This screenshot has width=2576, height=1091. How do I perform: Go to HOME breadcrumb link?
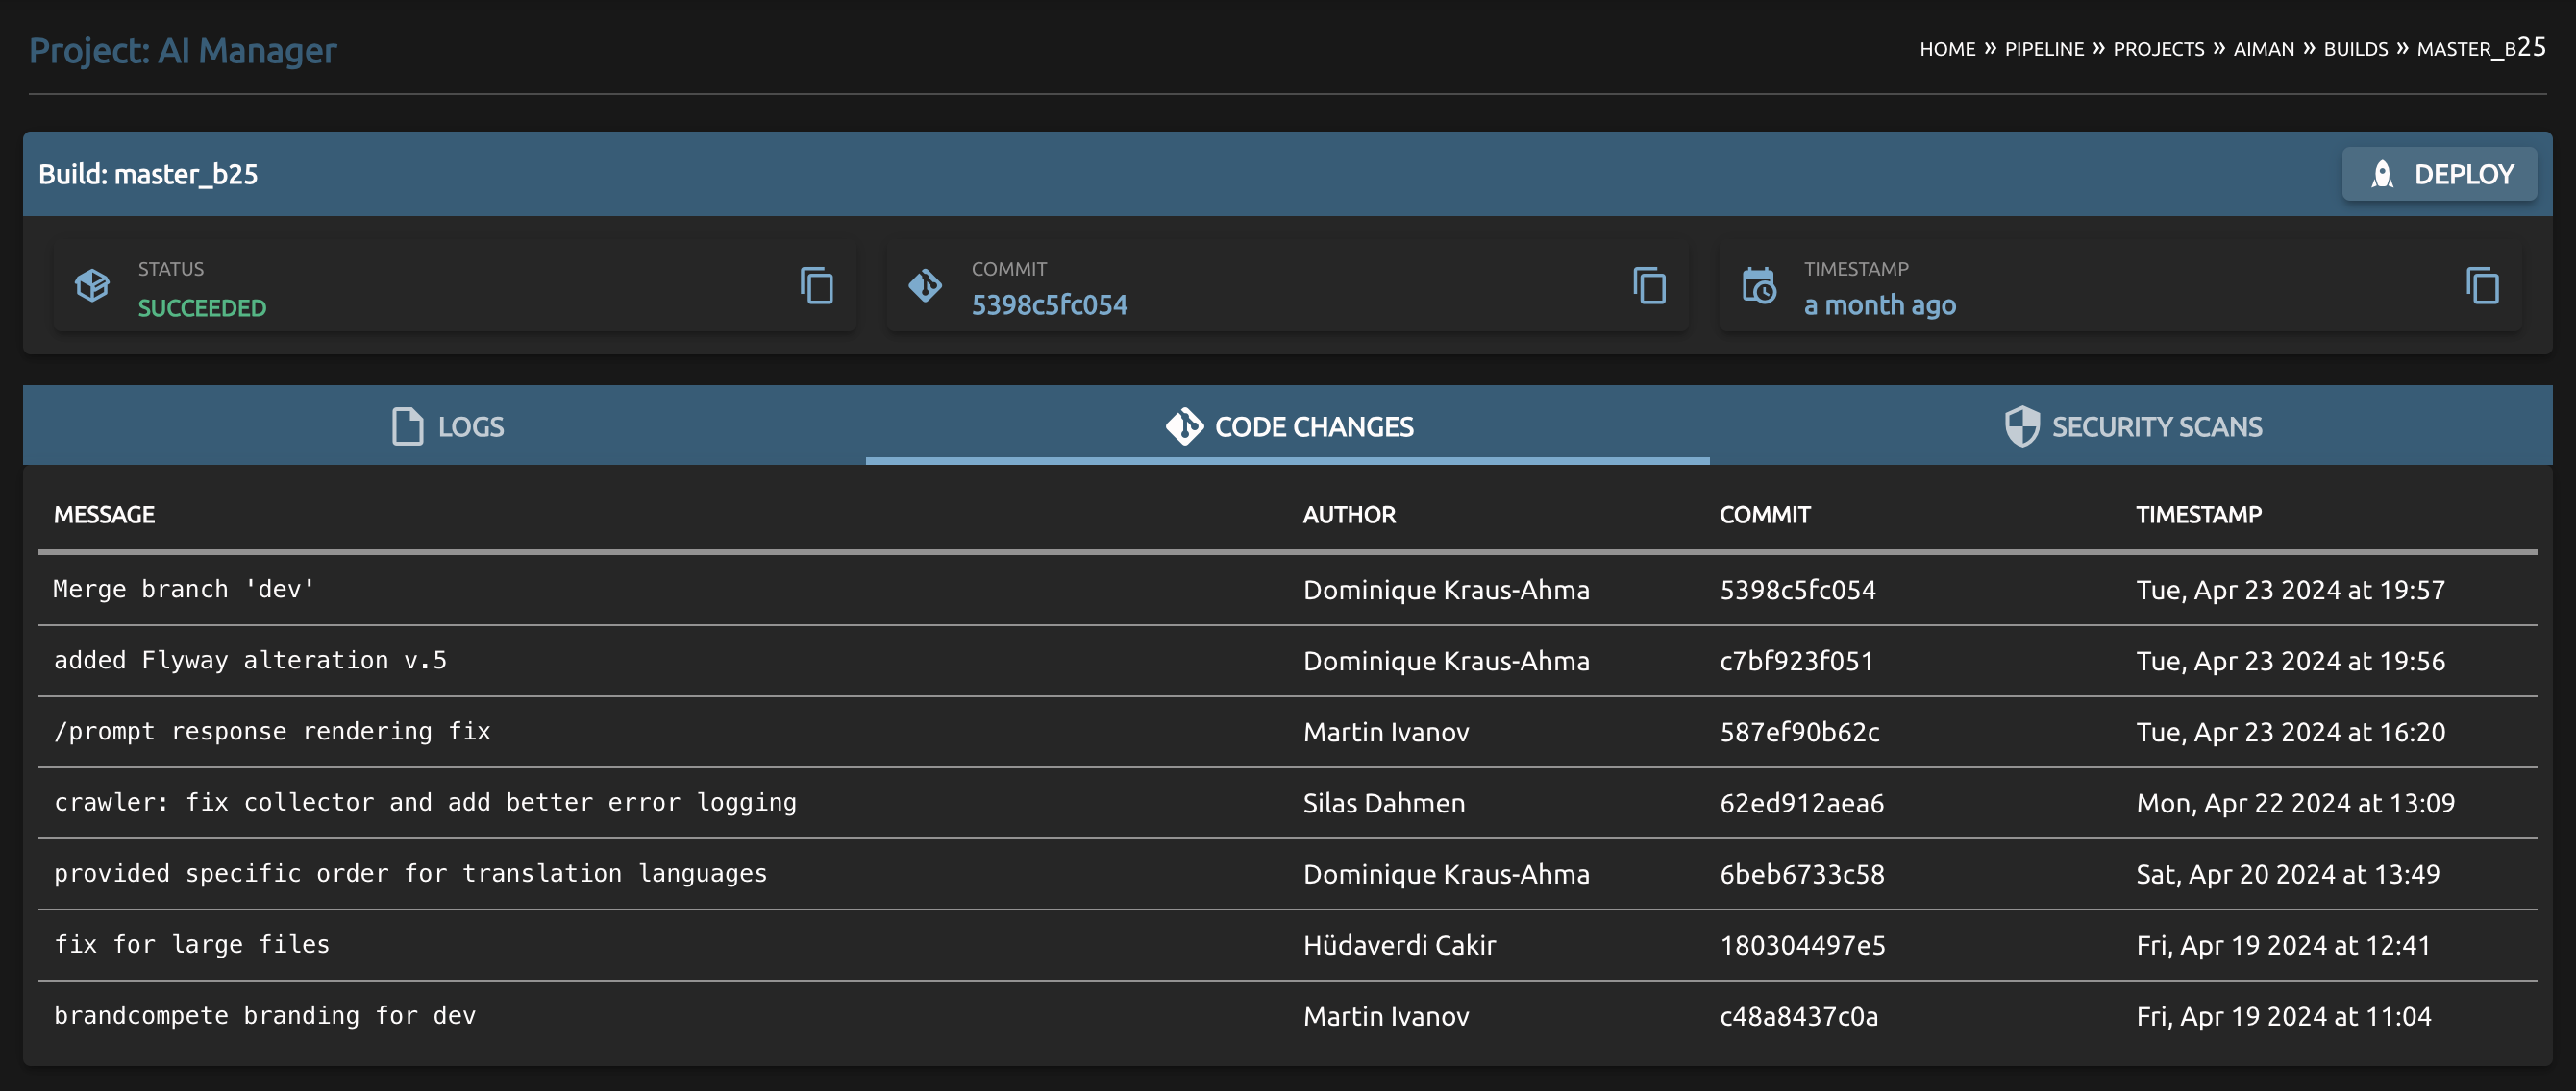pyautogui.click(x=1946, y=49)
